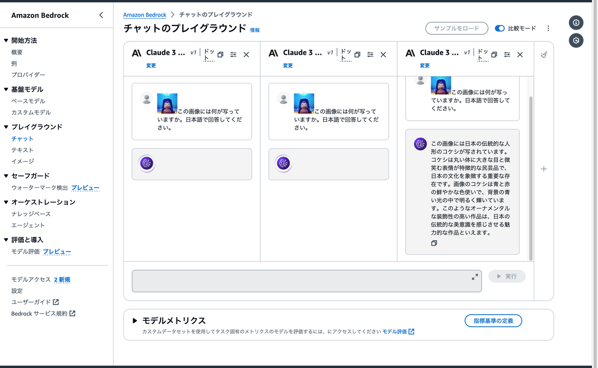Open ウォーターマーク検出 in the sidebar
The height and width of the screenshot is (368, 598).
40,188
